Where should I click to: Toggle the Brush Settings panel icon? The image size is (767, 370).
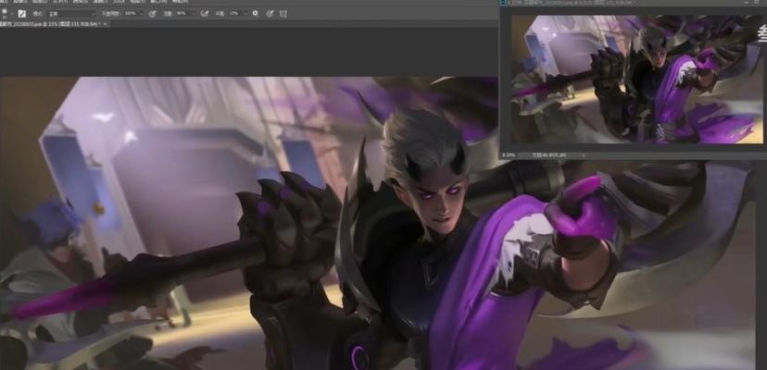coord(21,14)
